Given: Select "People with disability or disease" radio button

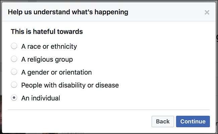Looking at the screenshot, I should coord(14,85).
